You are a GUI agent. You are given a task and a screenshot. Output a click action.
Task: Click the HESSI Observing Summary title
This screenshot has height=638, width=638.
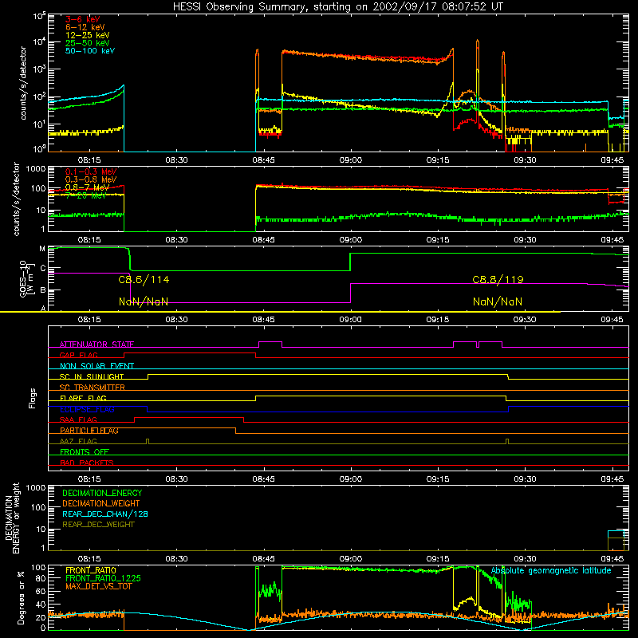pyautogui.click(x=337, y=7)
